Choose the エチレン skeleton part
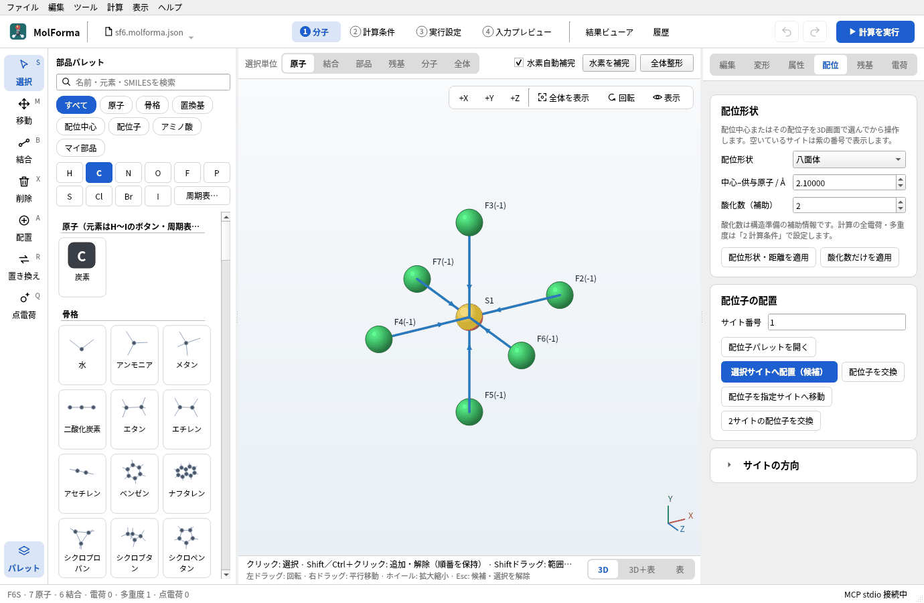Screen dimensions: 924x603 pos(187,419)
